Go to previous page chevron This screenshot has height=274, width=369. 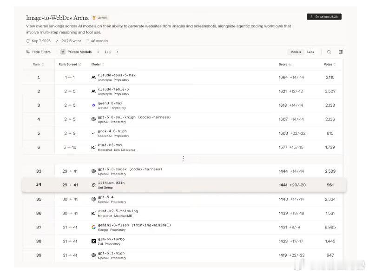click(98, 52)
